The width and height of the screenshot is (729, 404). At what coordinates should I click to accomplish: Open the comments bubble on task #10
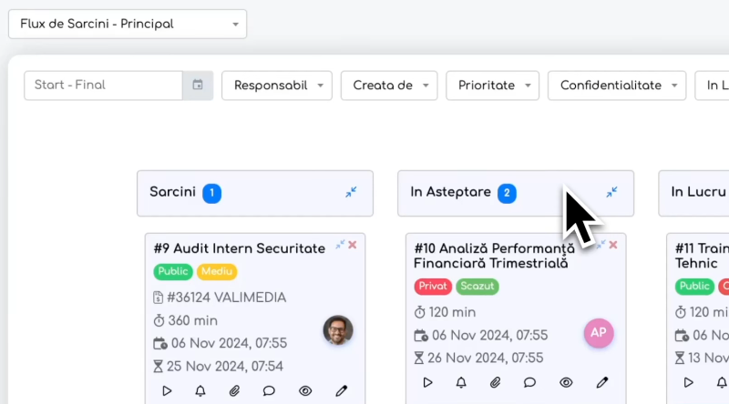(529, 382)
